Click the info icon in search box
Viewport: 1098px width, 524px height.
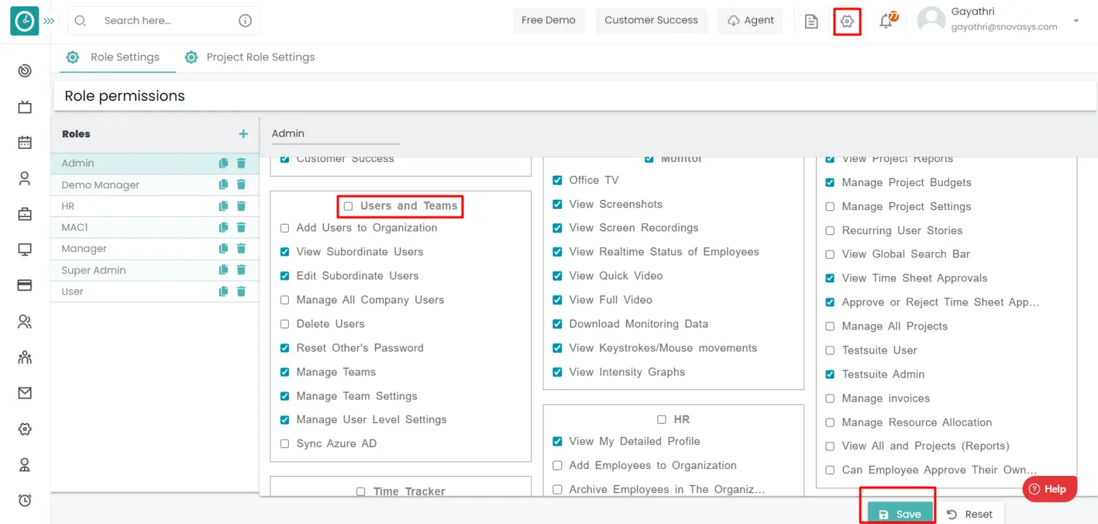(x=245, y=21)
